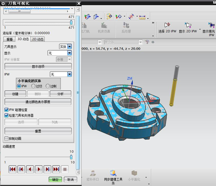This screenshot has width=216, height=186.
Task: Open the 刀具显示 dropdown
Action: coord(69,47)
